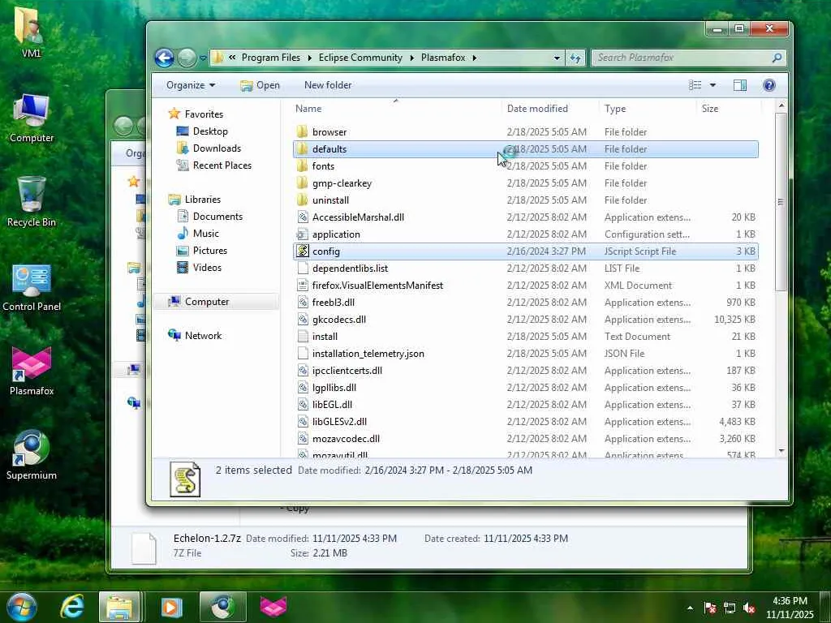The width and height of the screenshot is (831, 623).
Task: Select dependentlibs.list file
Action: point(350,269)
